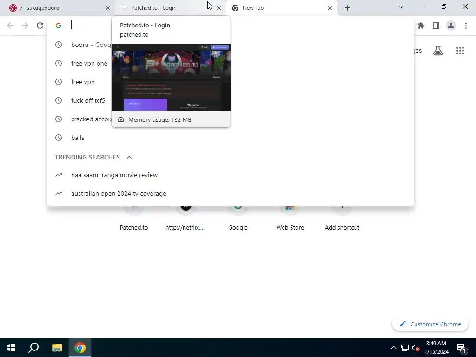Viewport: 476px width, 357px height.
Task: Click the Customize Chrome button
Action: 430,324
